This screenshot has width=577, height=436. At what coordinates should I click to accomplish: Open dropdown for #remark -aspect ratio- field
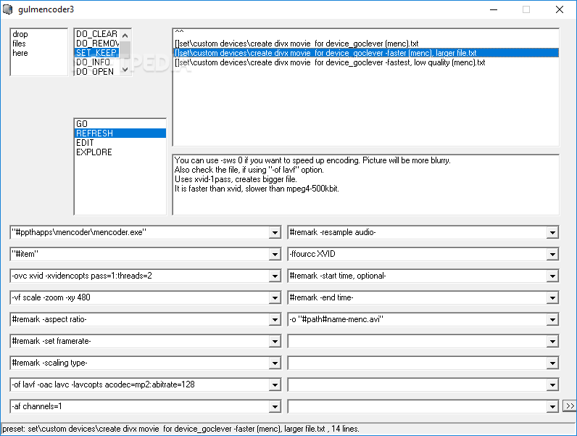(275, 319)
